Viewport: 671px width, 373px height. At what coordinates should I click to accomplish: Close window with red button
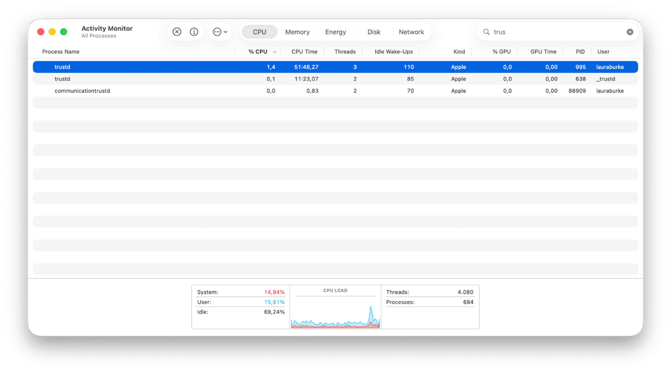(x=41, y=32)
